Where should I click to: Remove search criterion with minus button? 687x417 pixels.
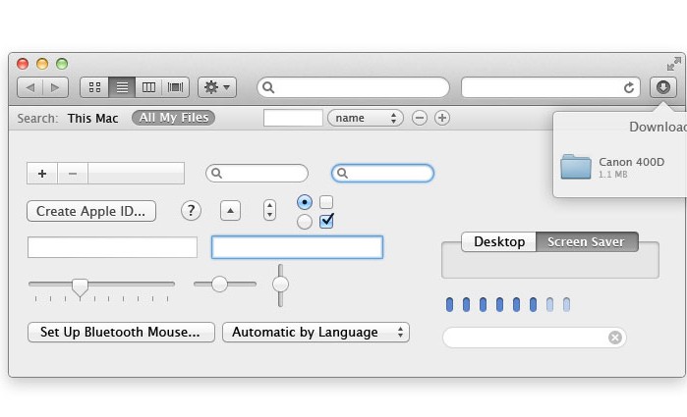(x=420, y=118)
